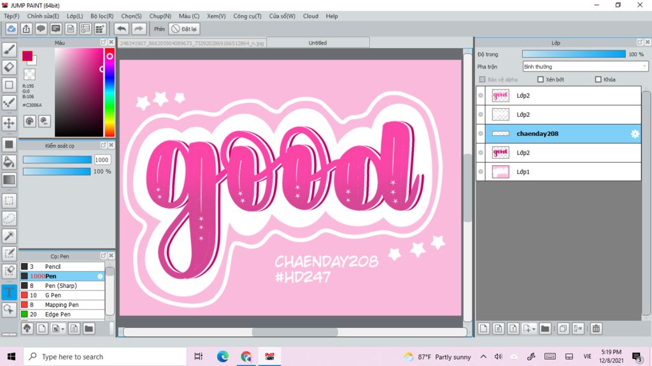
Task: Enable the Khóa checkbox
Action: [599, 79]
